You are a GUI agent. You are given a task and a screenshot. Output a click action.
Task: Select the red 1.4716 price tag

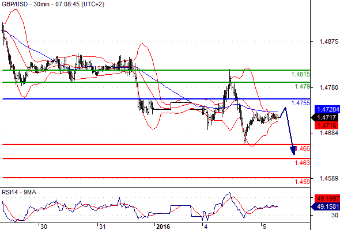point(327,125)
